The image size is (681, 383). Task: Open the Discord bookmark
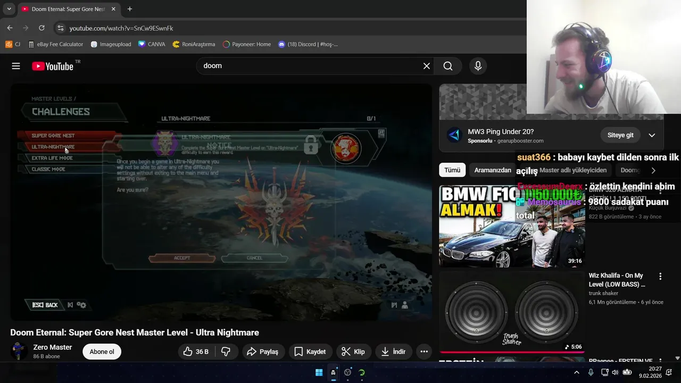click(308, 44)
